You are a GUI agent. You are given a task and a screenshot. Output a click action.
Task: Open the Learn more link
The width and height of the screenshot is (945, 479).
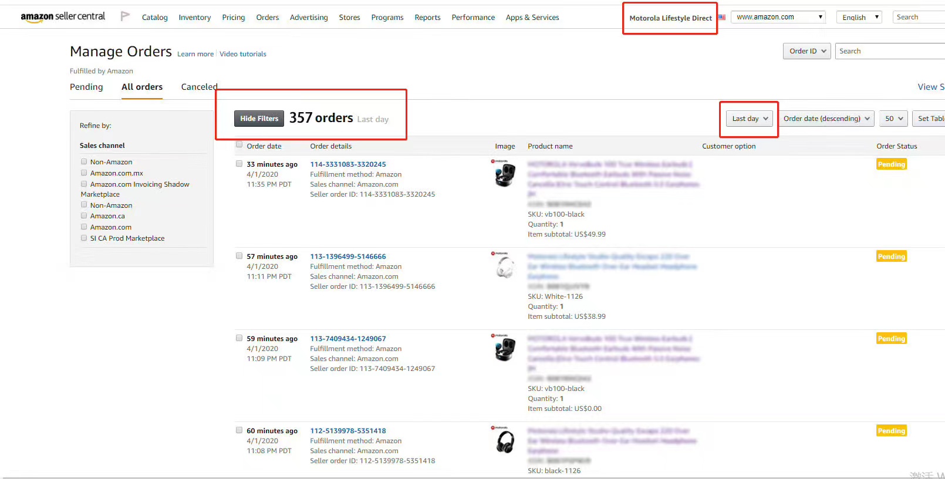coord(195,54)
